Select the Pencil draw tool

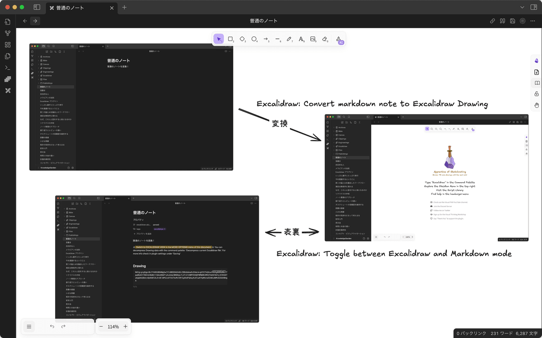pos(290,39)
